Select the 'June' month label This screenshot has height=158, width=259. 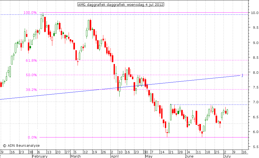click(x=189, y=156)
